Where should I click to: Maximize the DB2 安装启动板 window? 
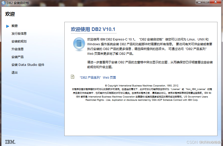[206, 2]
